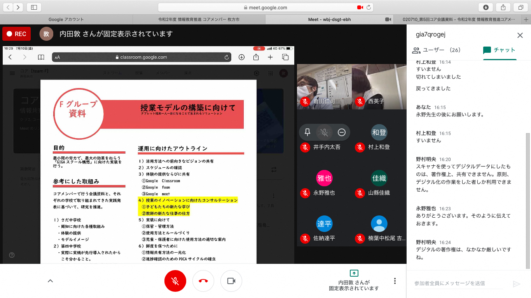The width and height of the screenshot is (531, 298).
Task: Click the 楠葉中松尾 default person avatar
Action: click(x=379, y=224)
